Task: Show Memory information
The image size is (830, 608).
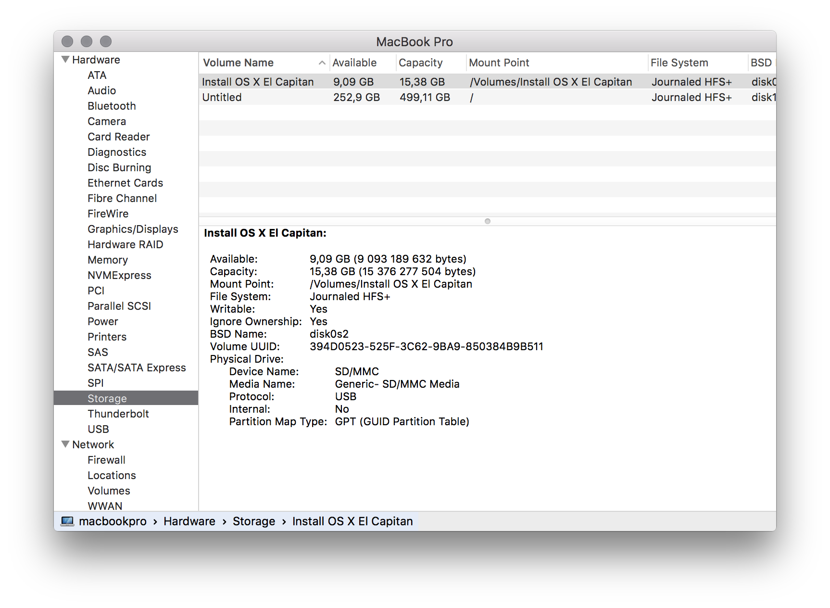Action: click(108, 260)
